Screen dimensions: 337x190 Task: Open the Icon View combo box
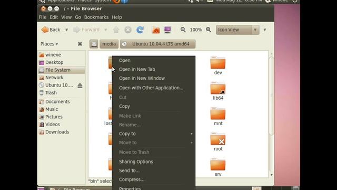(237, 30)
